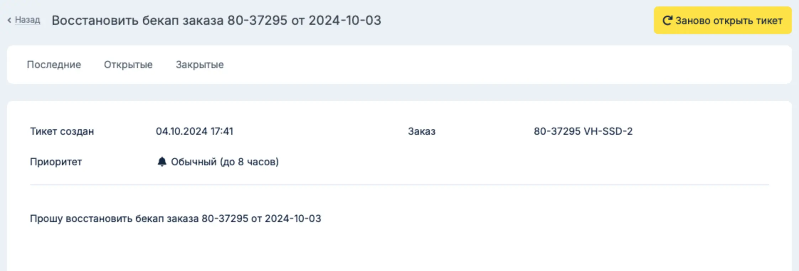Click the circular reload arrow icon
799x271 pixels.
point(667,20)
